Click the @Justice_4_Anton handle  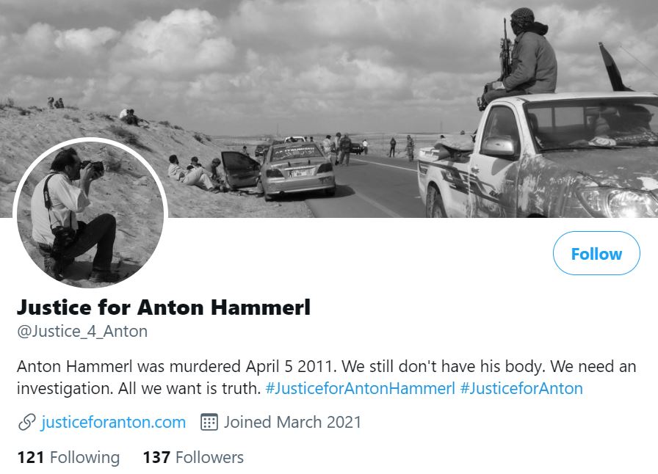[x=82, y=332]
